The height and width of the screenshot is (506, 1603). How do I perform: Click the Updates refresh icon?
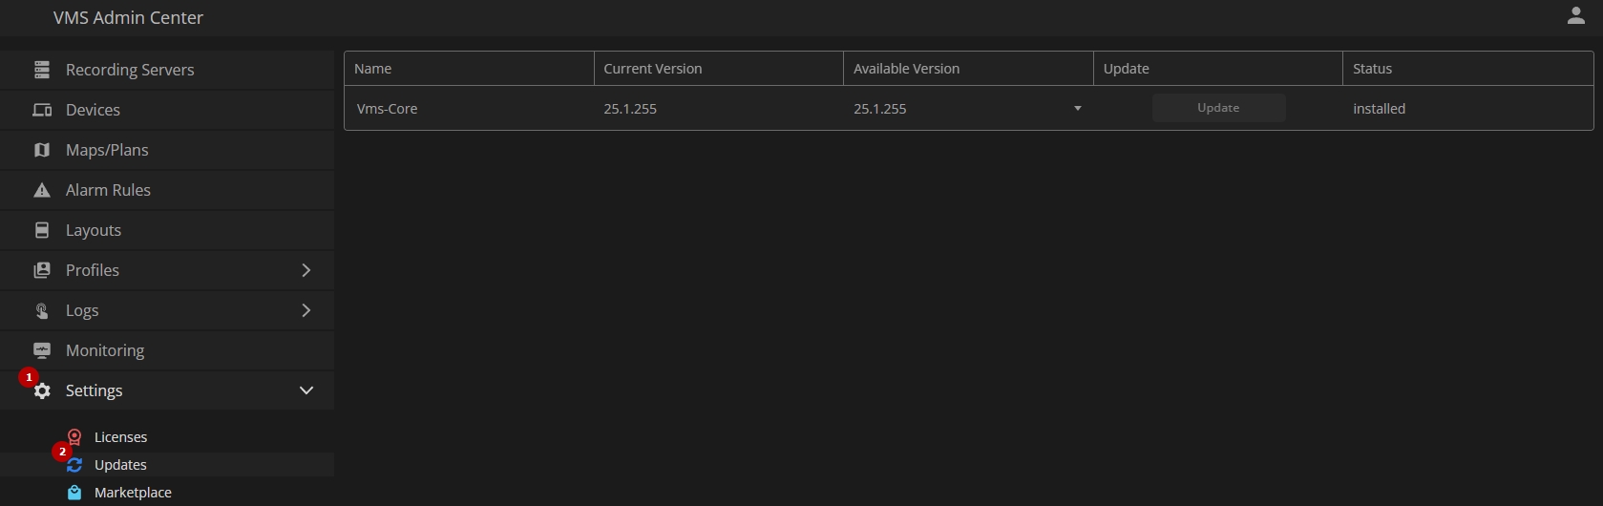[74, 465]
